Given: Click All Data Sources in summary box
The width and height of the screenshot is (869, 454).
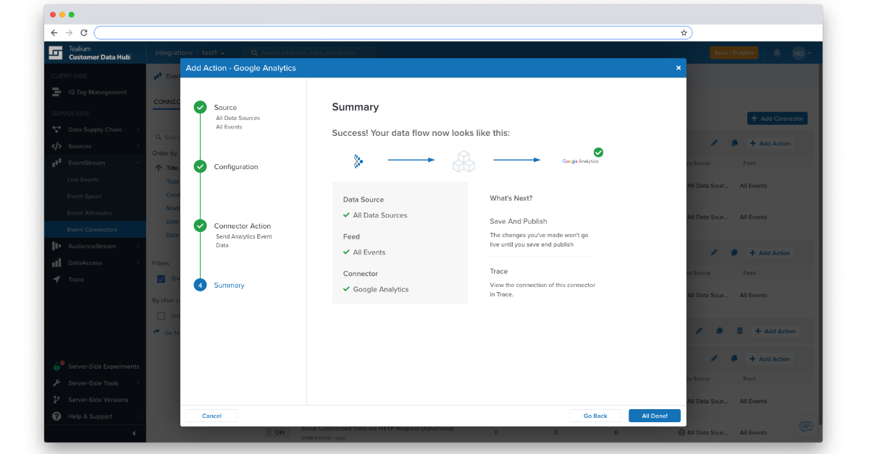Looking at the screenshot, I should click(x=380, y=215).
